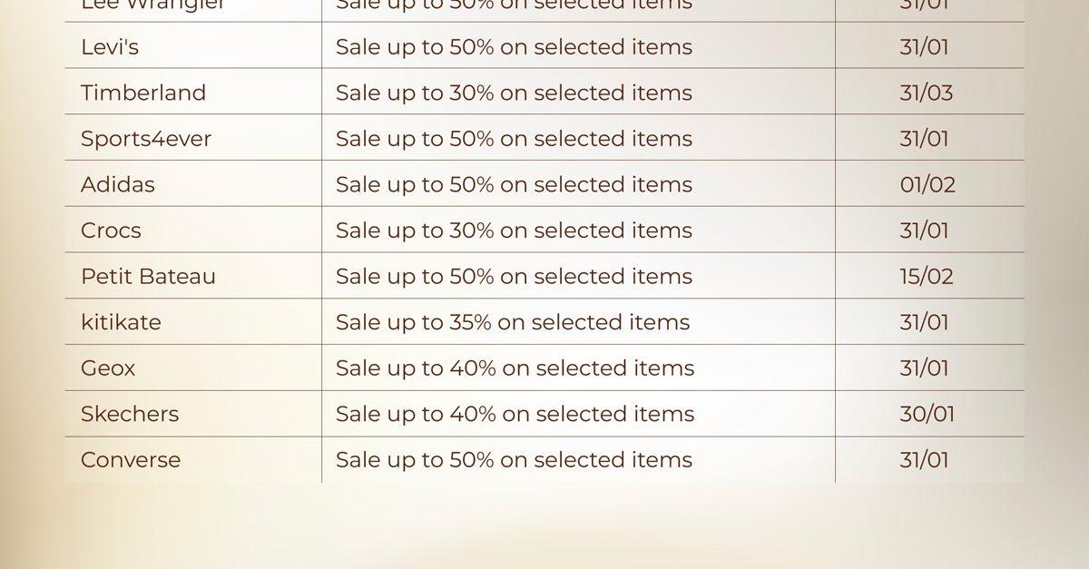Select the Timberland 30% sale text
Viewport: 1089px width, 569px height.
click(x=514, y=93)
